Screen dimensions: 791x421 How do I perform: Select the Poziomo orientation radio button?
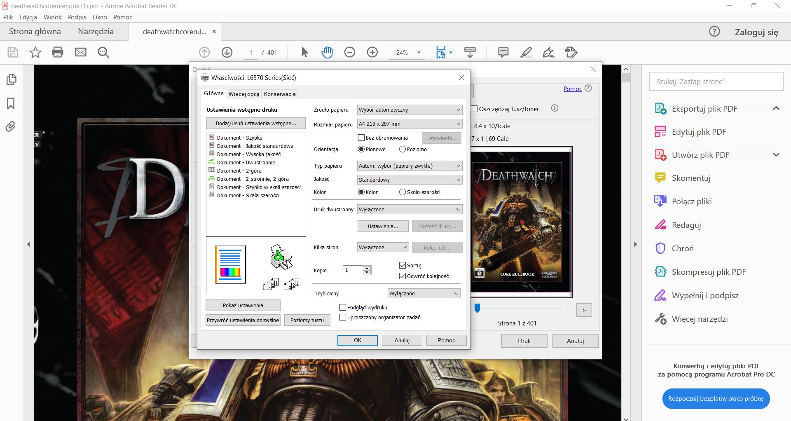(x=403, y=149)
